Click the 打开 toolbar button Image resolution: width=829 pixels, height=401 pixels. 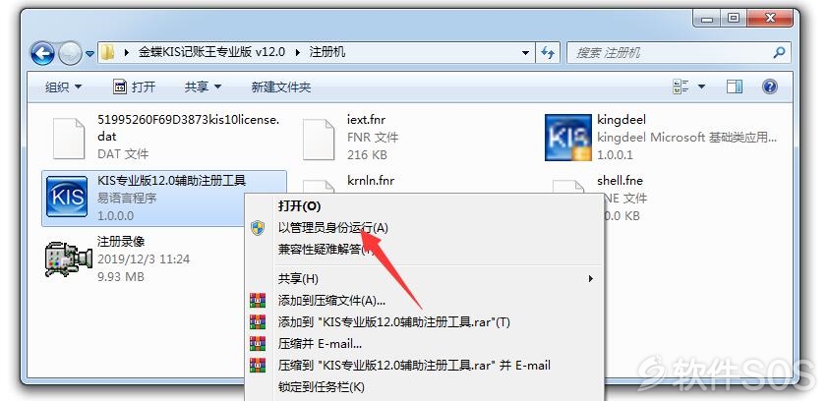(135, 87)
